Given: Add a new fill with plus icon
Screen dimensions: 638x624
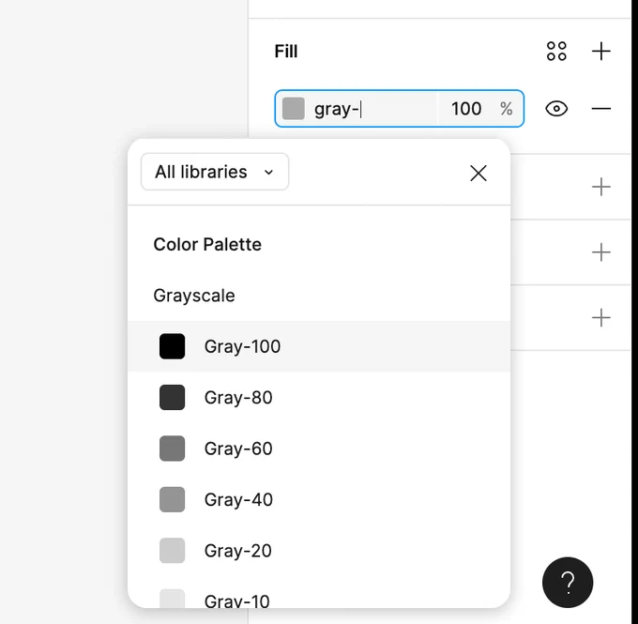Looking at the screenshot, I should pos(601,52).
